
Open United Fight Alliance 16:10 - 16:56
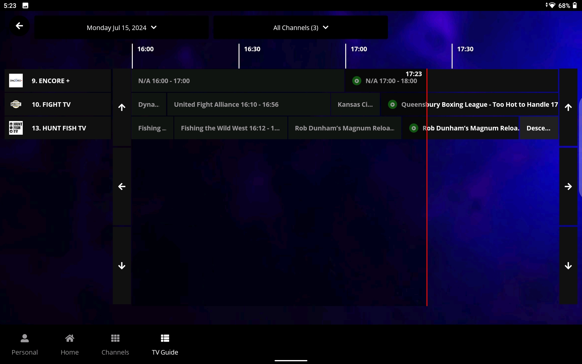point(249,104)
